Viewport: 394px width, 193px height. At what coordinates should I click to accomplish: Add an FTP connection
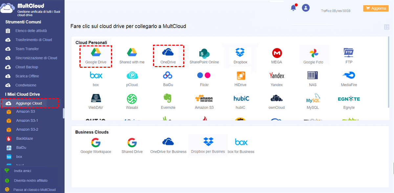[349, 56]
